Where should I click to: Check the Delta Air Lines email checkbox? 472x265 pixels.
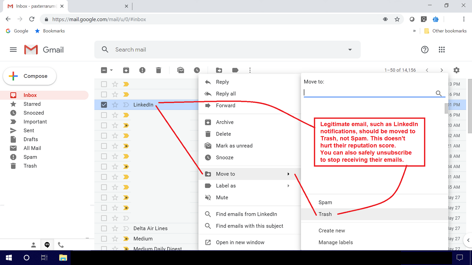tap(104, 228)
